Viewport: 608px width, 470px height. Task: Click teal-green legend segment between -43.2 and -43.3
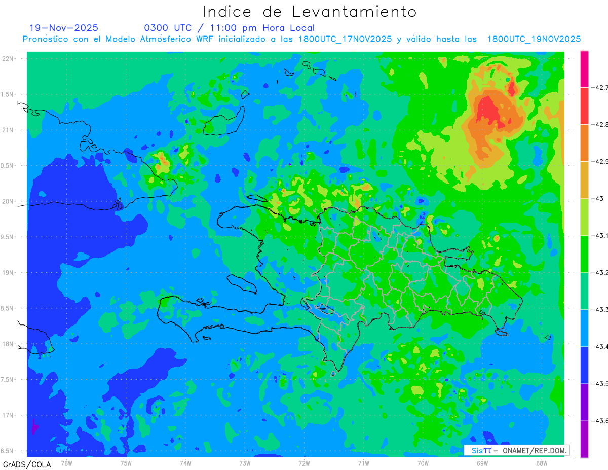(584, 291)
